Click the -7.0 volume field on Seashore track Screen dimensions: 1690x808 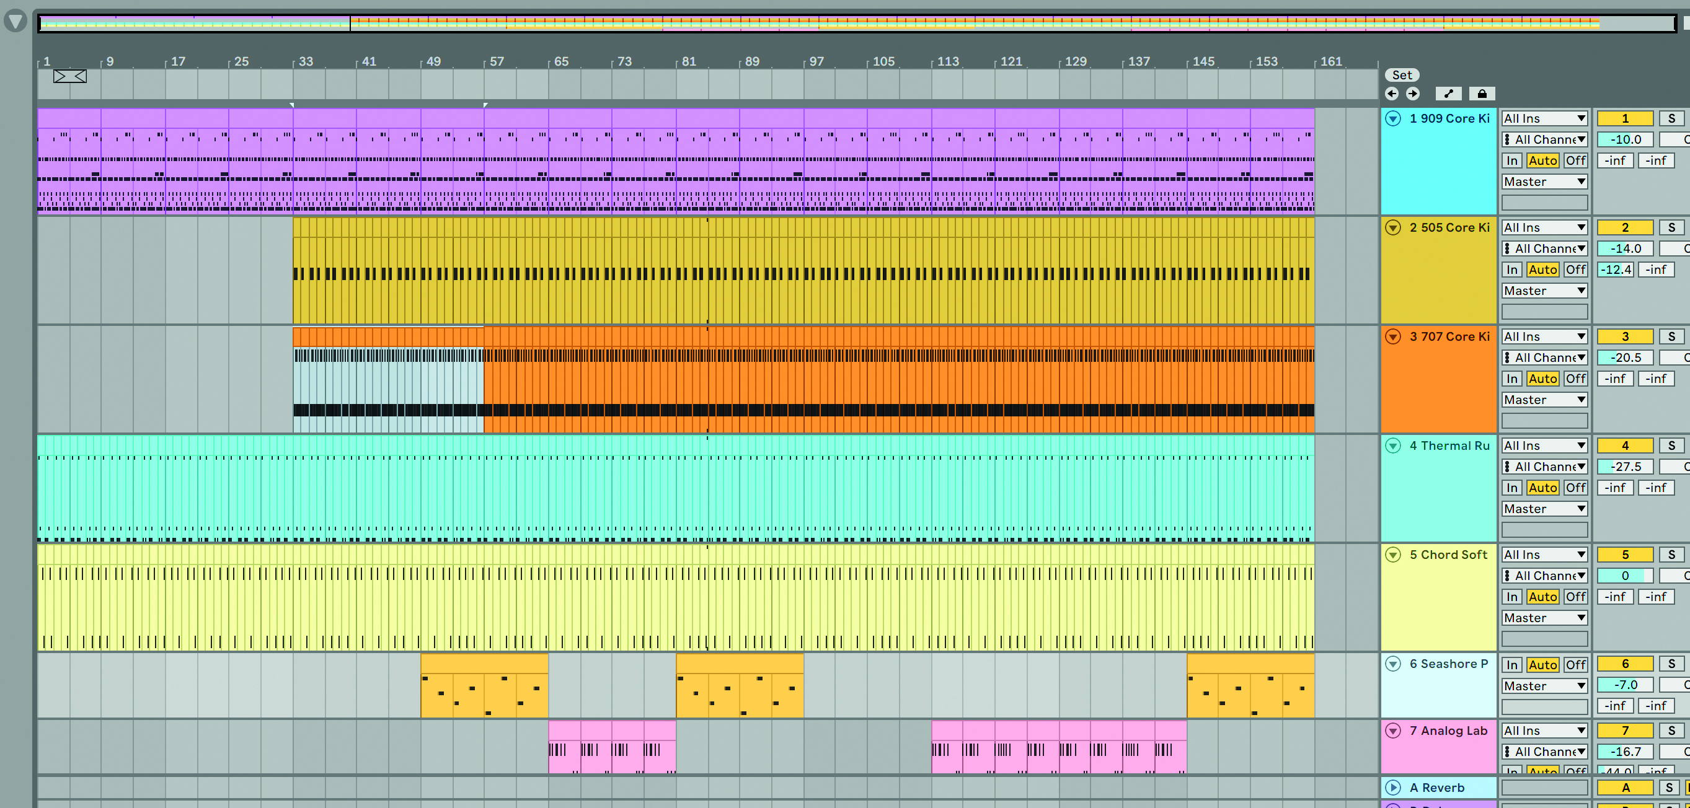click(1624, 685)
